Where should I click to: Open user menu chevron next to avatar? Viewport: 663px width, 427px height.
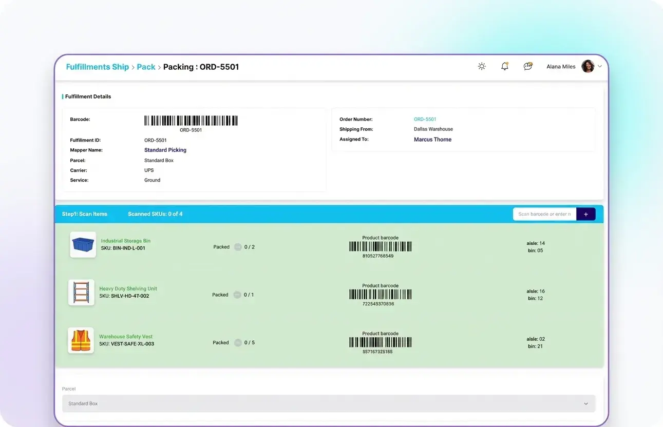[600, 67]
